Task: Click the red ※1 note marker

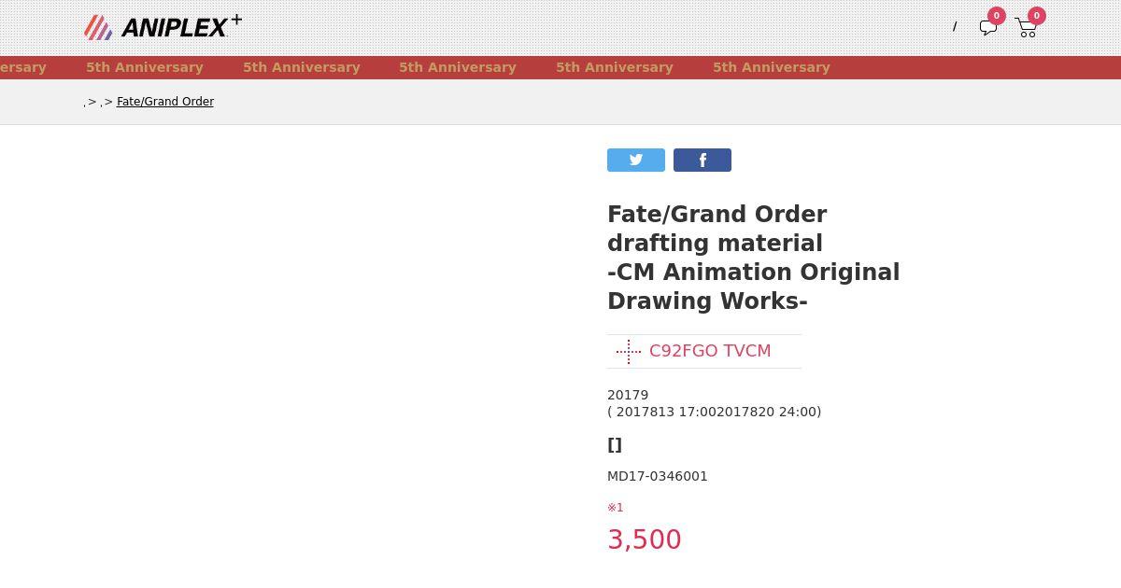Action: click(616, 508)
